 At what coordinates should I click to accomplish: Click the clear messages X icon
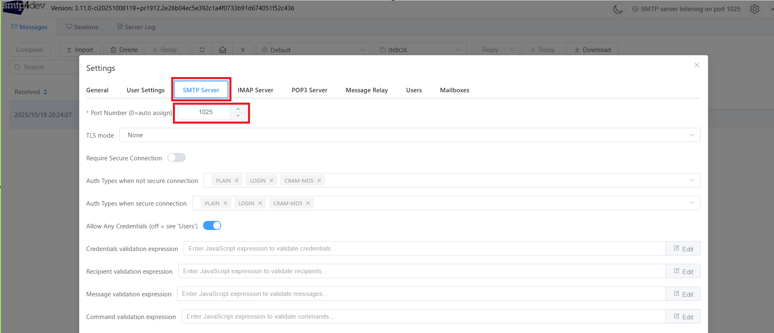coord(243,49)
